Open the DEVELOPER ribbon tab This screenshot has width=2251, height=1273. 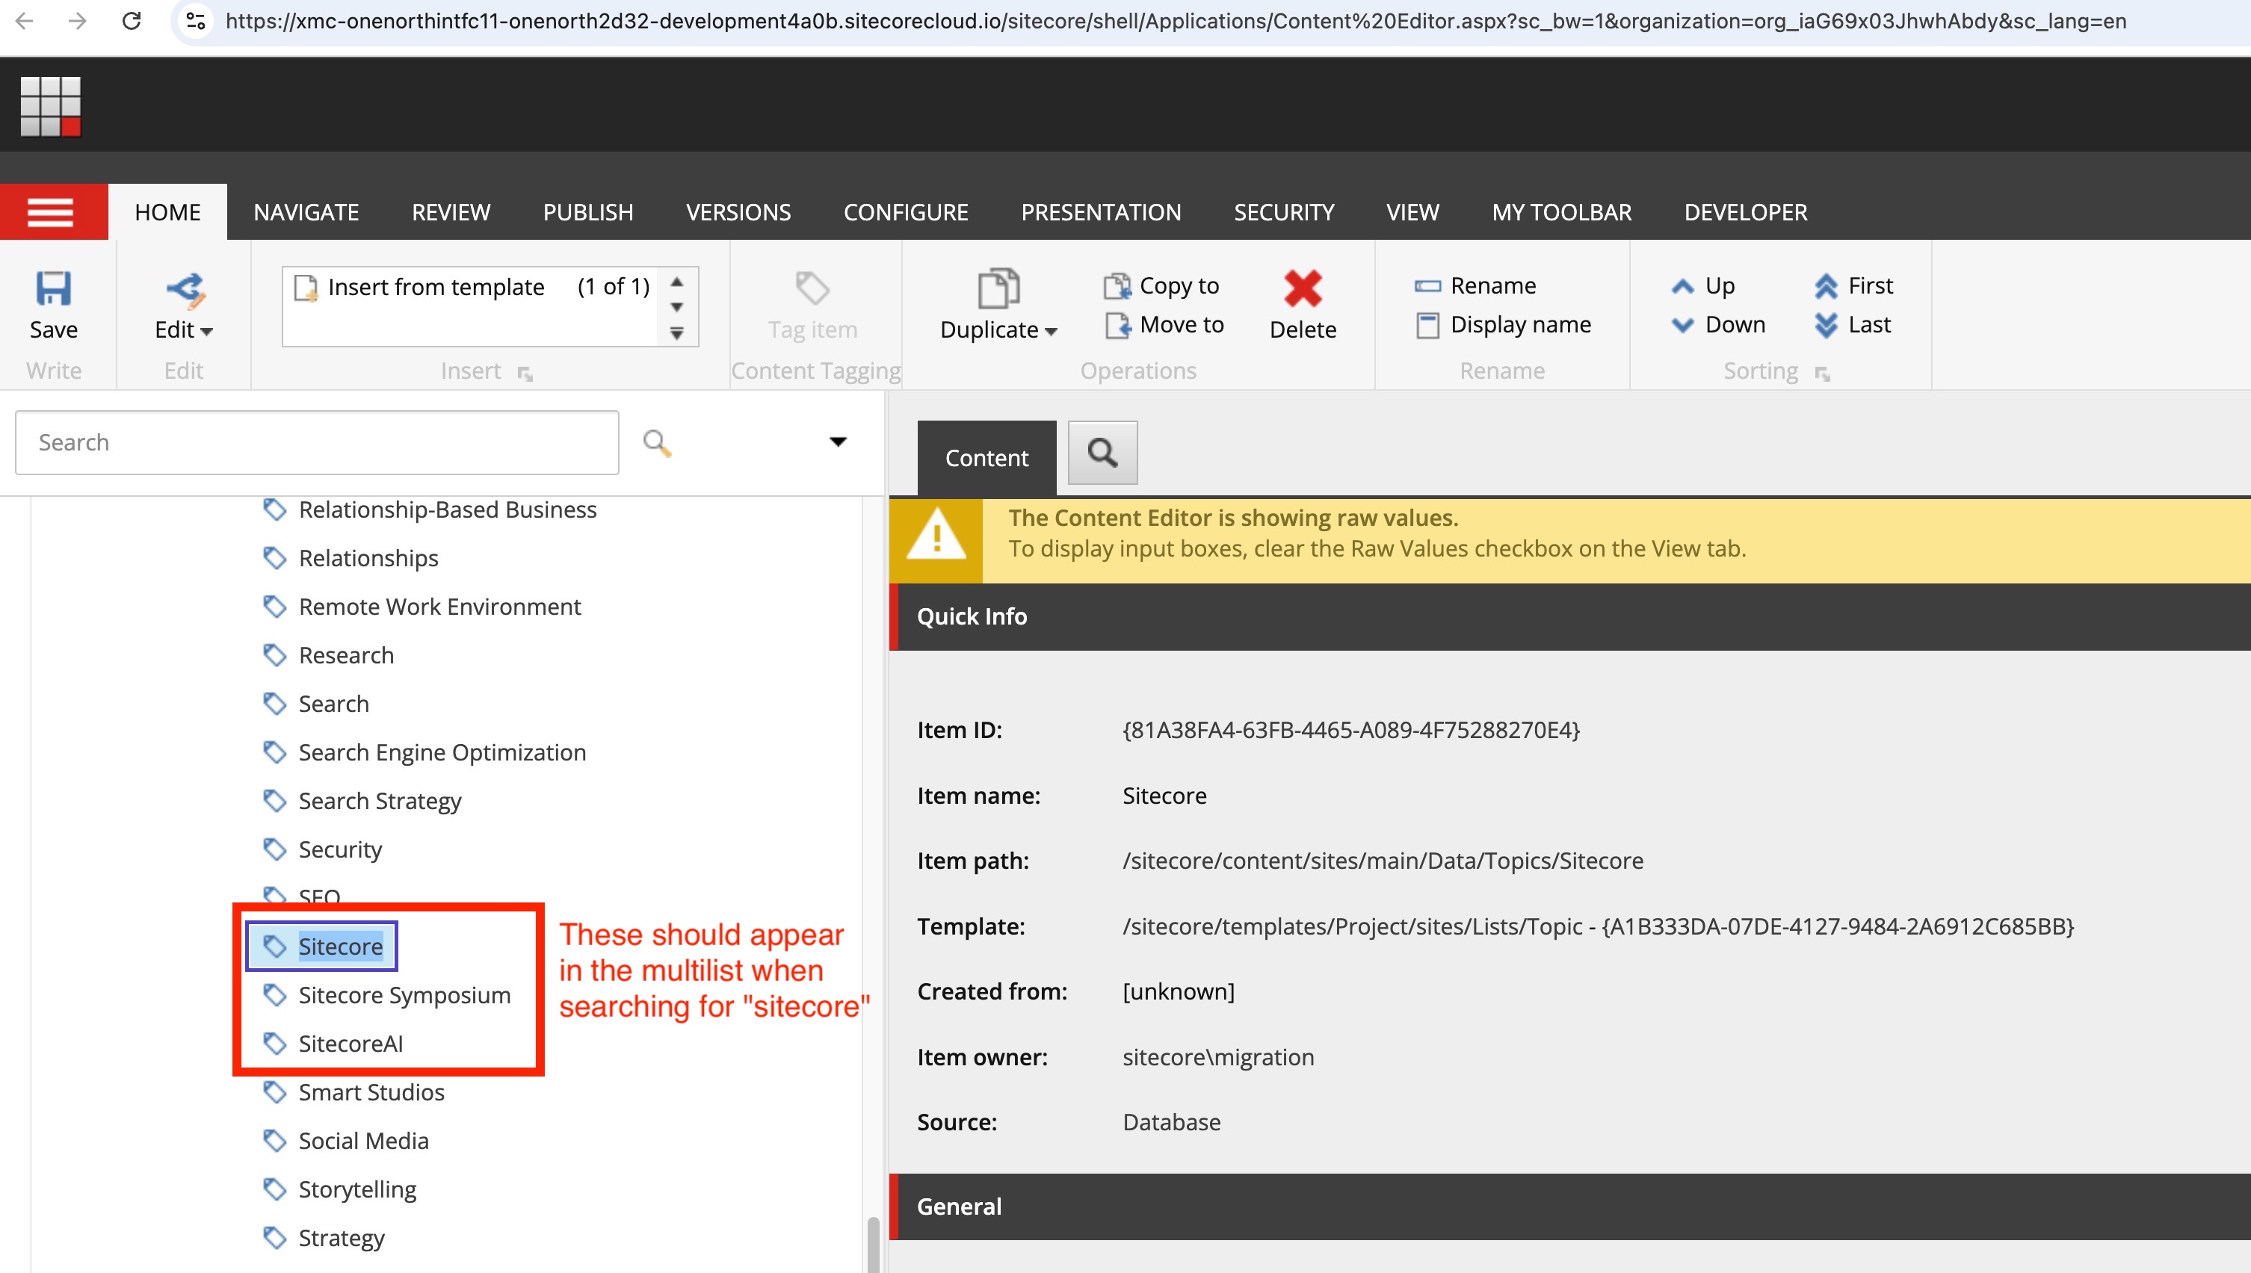tap(1746, 211)
